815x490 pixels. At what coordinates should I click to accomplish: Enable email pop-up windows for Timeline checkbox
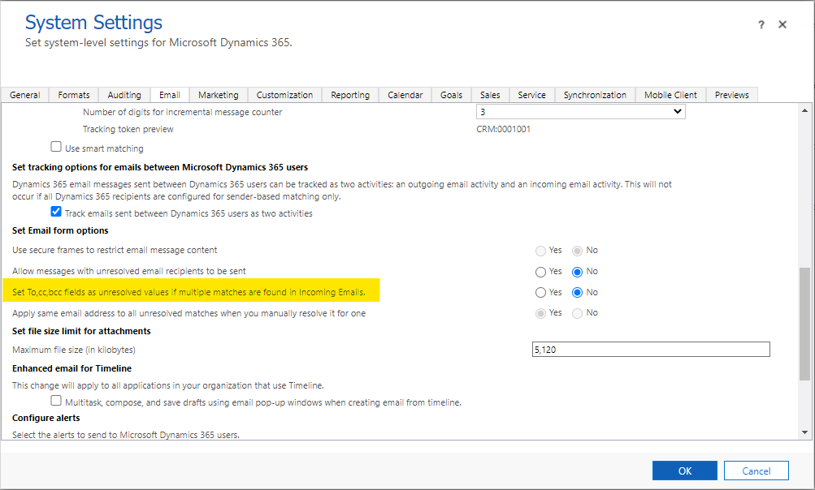(x=56, y=401)
